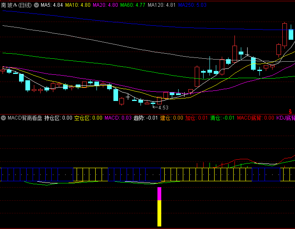The width and height of the screenshot is (295, 229).
Task: Click the magenta segment of the signal bar
Action: [160, 194]
